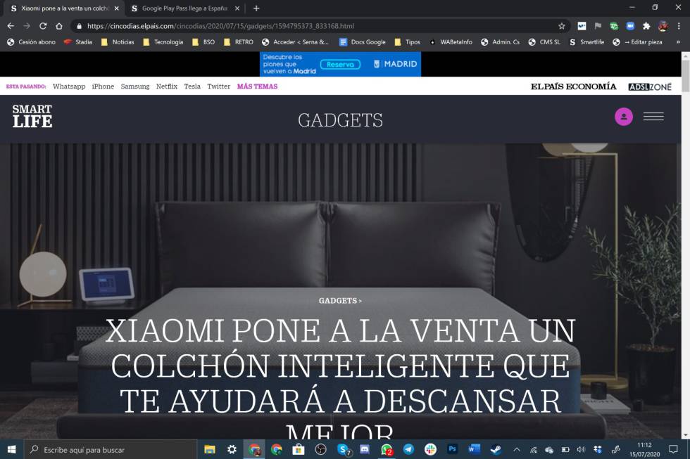
Task: Open a new browser tab
Action: point(256,8)
